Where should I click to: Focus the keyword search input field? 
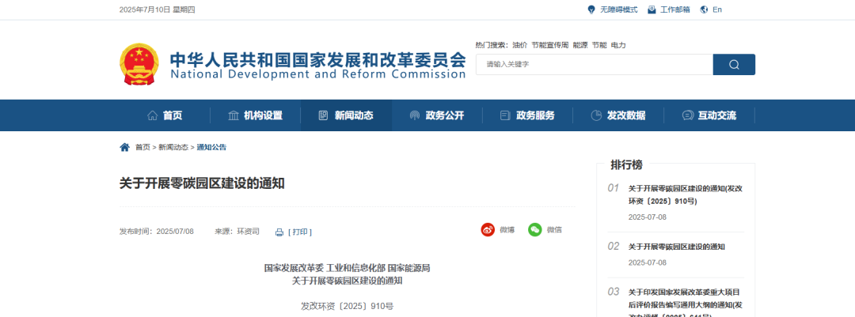click(x=595, y=64)
